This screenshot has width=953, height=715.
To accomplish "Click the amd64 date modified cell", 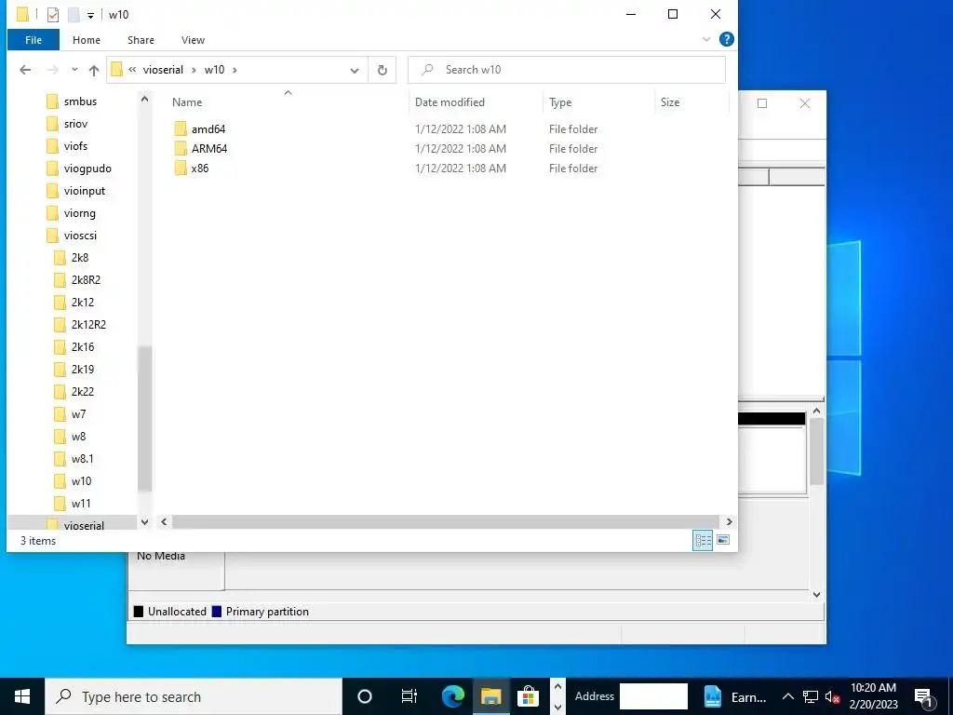I will pos(461,128).
